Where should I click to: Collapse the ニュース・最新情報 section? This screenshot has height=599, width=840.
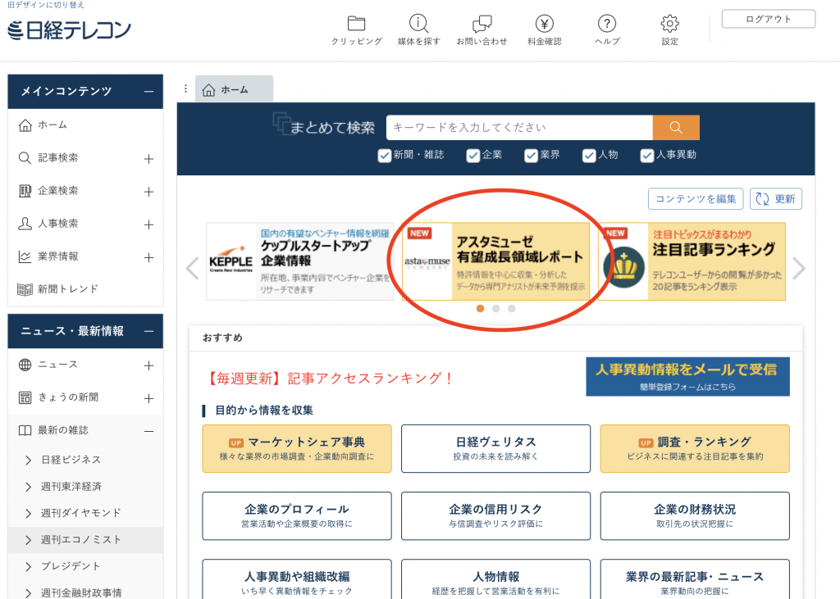pyautogui.click(x=149, y=332)
